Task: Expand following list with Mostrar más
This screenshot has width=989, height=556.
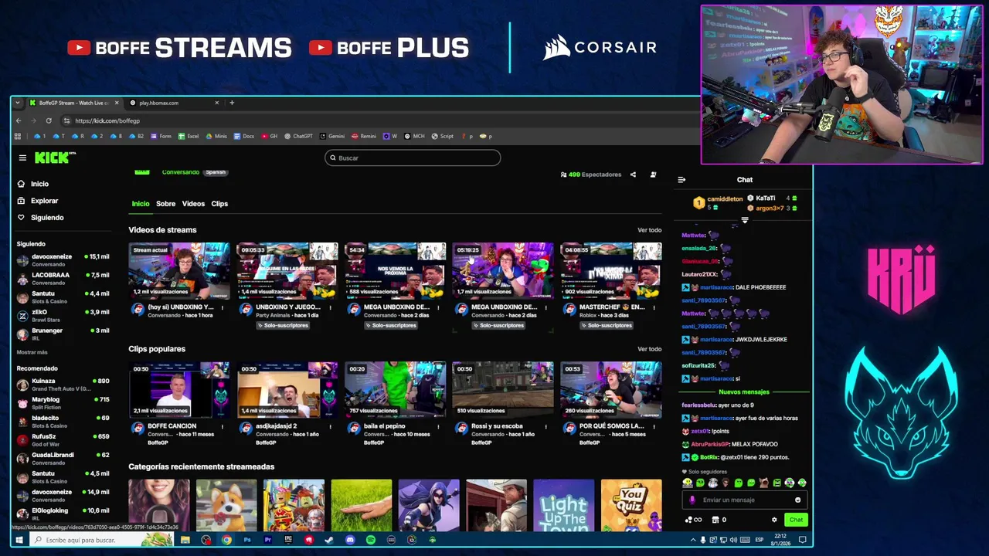Action: click(x=32, y=352)
